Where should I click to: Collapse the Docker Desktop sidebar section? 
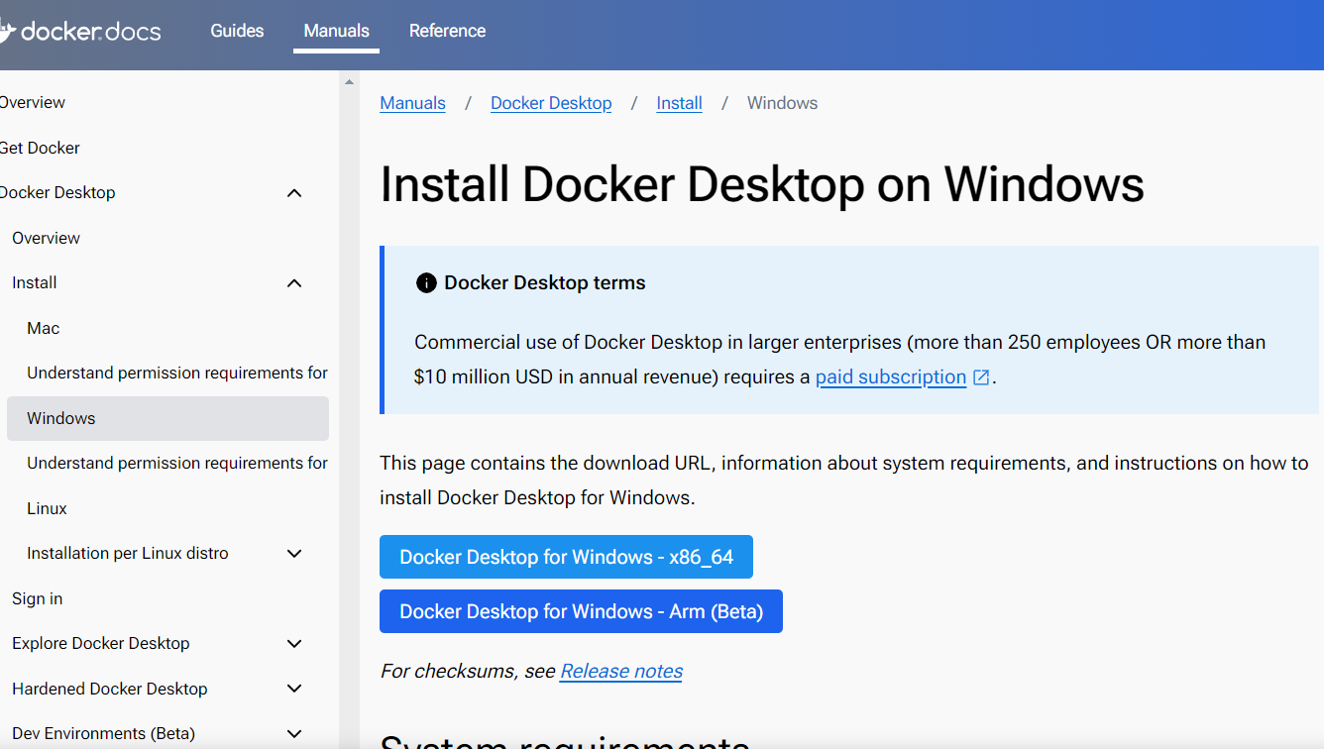294,193
